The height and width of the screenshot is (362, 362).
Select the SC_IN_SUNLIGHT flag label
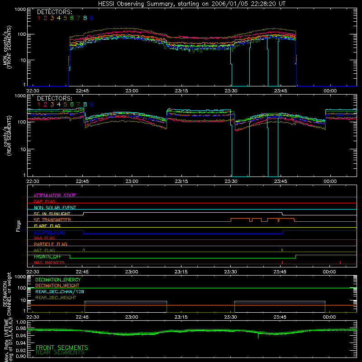point(52,214)
